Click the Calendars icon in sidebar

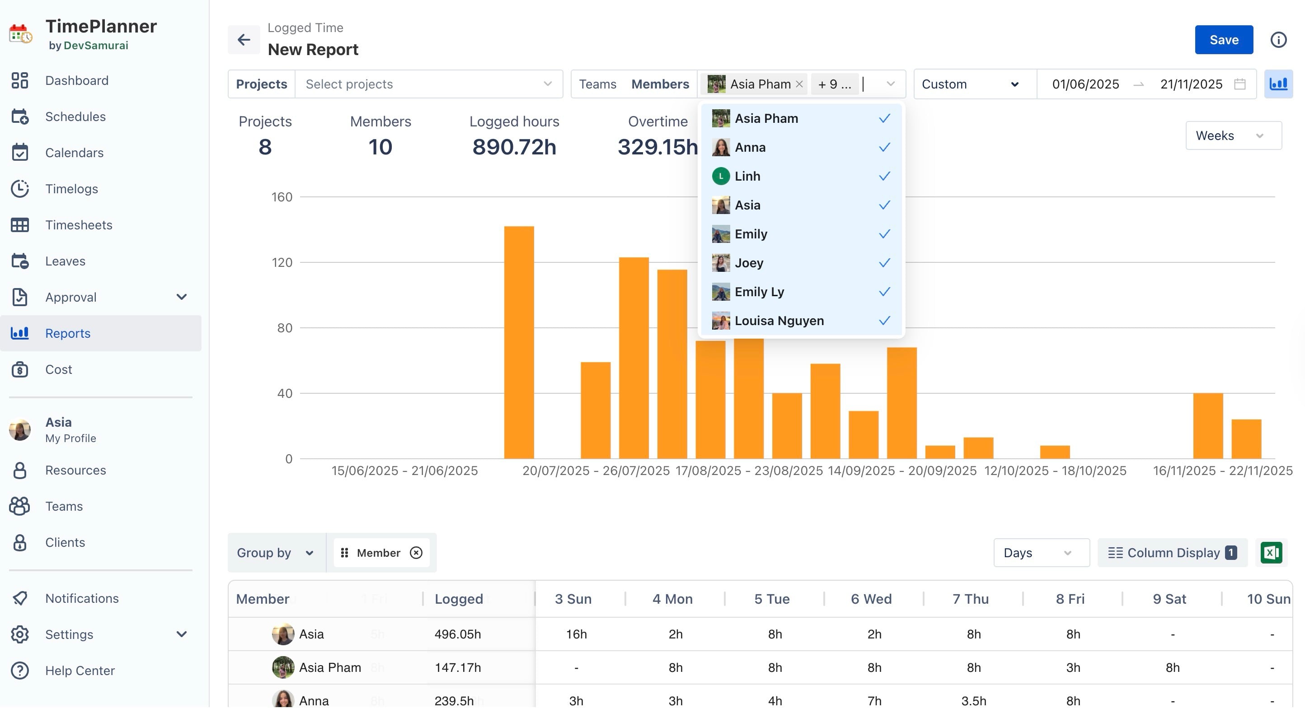pyautogui.click(x=20, y=152)
